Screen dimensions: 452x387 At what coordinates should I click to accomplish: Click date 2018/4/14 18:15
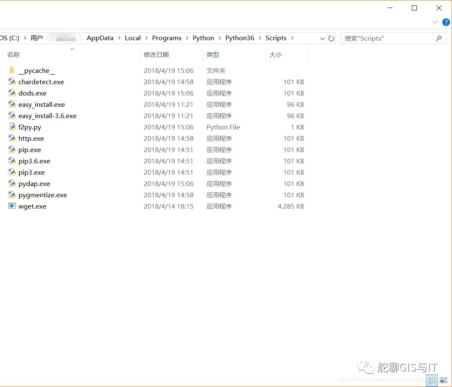tap(169, 206)
